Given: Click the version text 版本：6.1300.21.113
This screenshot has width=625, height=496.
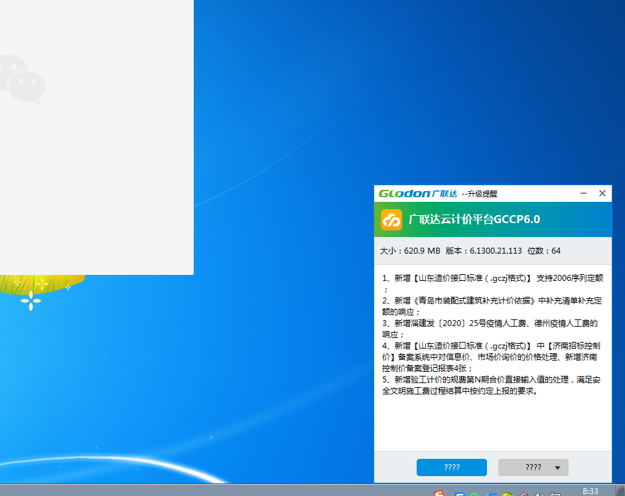Looking at the screenshot, I should pyautogui.click(x=484, y=250).
